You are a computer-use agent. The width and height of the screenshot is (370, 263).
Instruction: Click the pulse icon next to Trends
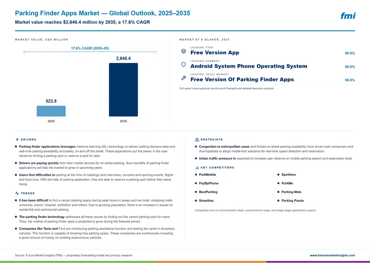[17, 193]
